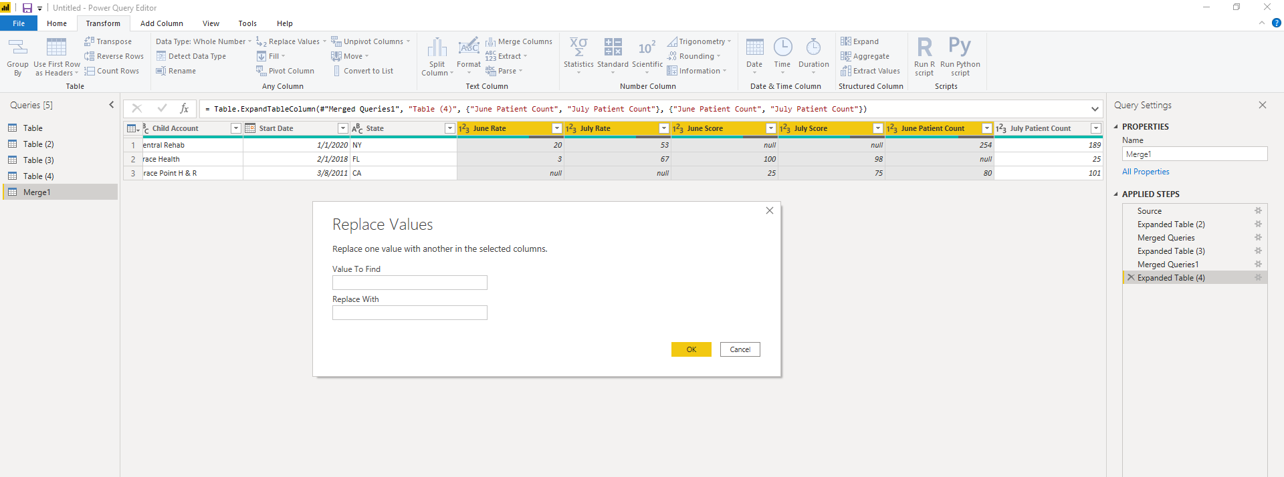This screenshot has width=1284, height=477.
Task: Open settings gear for Source step
Action: click(x=1258, y=211)
